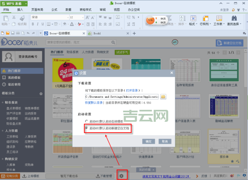248x180 pixels.
Task: Select the Format Painter brush
Action: coord(22,18)
